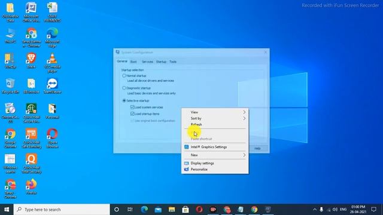The image size is (383, 215).
Task: Switch to the Services tab in System Configuration
Action: (x=147, y=62)
